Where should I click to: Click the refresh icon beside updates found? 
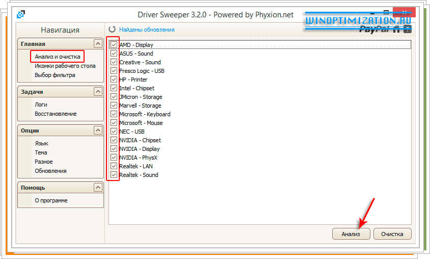(113, 30)
